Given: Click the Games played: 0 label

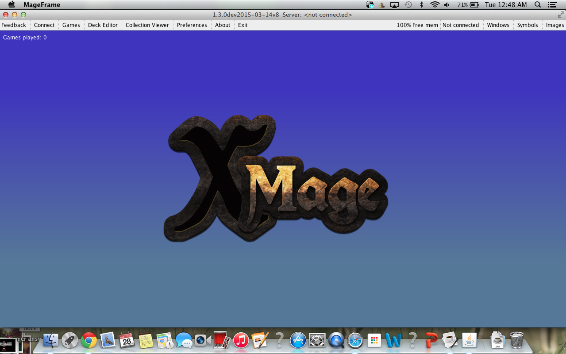Looking at the screenshot, I should point(25,38).
